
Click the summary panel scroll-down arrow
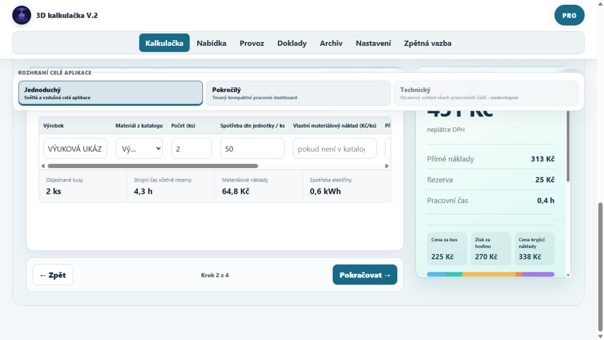point(568,276)
